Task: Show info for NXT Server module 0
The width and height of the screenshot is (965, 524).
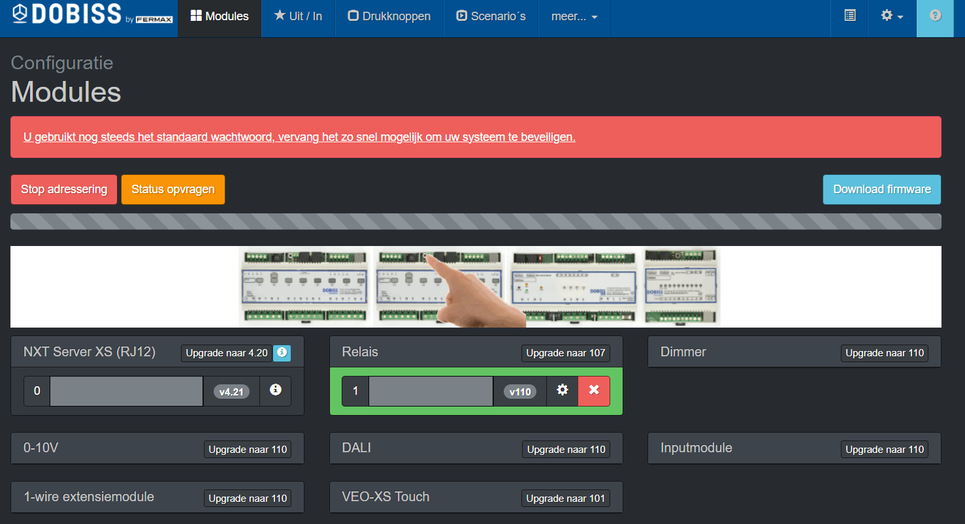Action: click(x=275, y=390)
